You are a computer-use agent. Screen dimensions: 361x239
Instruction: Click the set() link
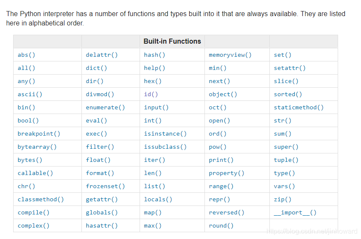[x=283, y=55]
